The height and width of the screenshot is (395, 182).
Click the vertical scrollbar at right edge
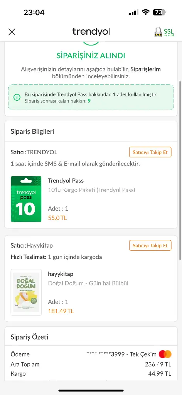click(180, 170)
